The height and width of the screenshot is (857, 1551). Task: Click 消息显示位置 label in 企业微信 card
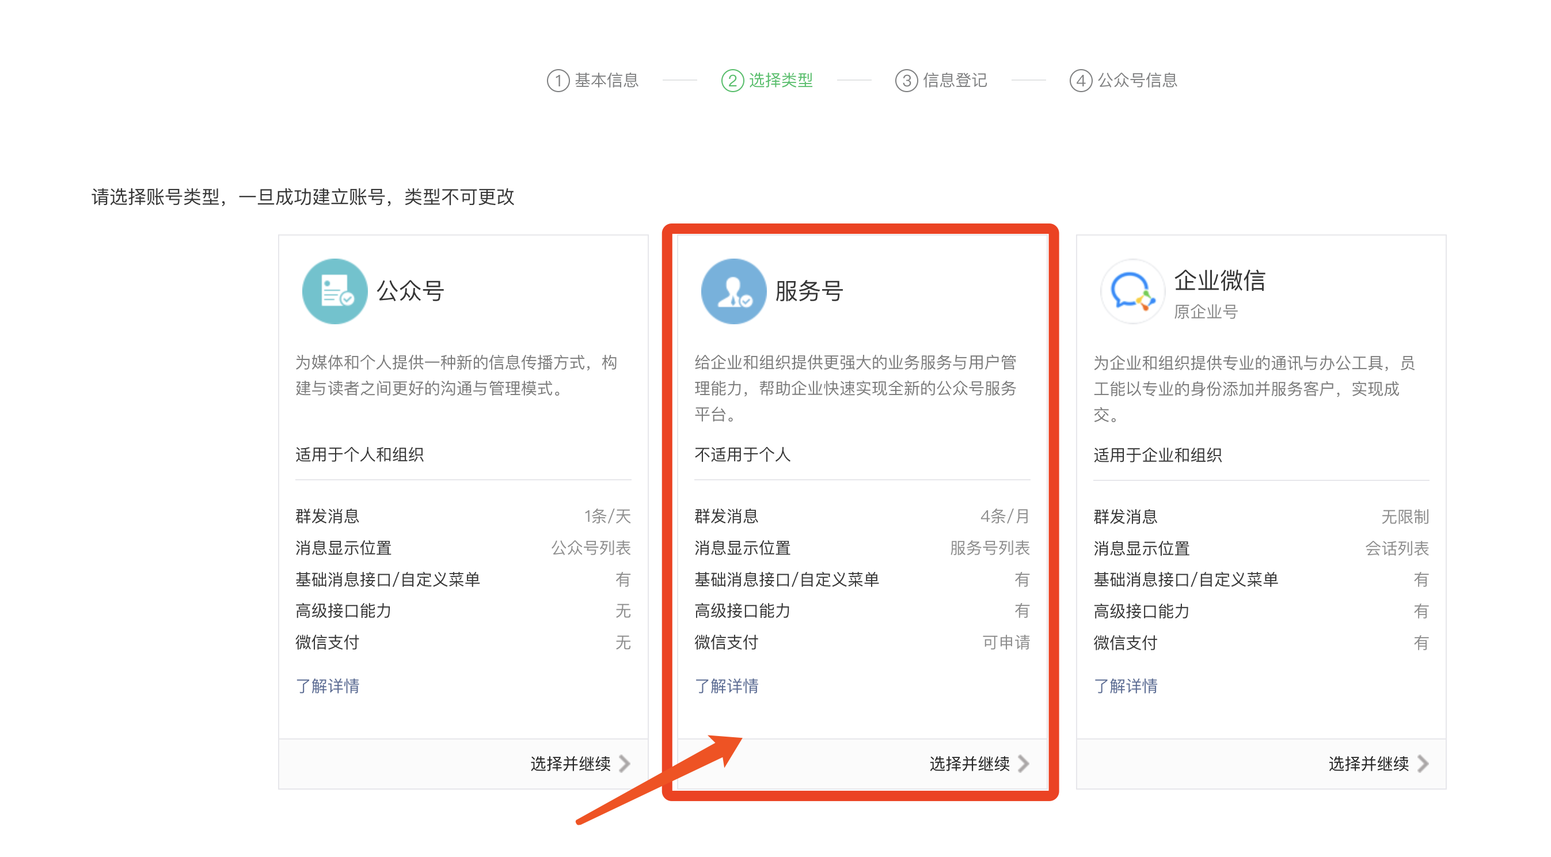coord(1142,549)
